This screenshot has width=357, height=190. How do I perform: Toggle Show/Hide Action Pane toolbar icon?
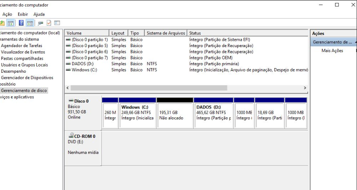(x=30, y=23)
